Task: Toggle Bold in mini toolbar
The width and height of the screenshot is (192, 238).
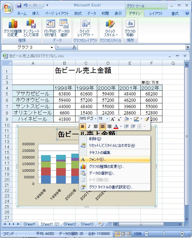Action: (82, 126)
